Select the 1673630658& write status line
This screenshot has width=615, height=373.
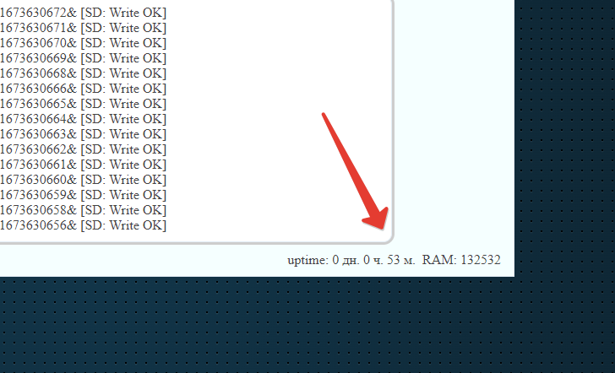point(83,210)
